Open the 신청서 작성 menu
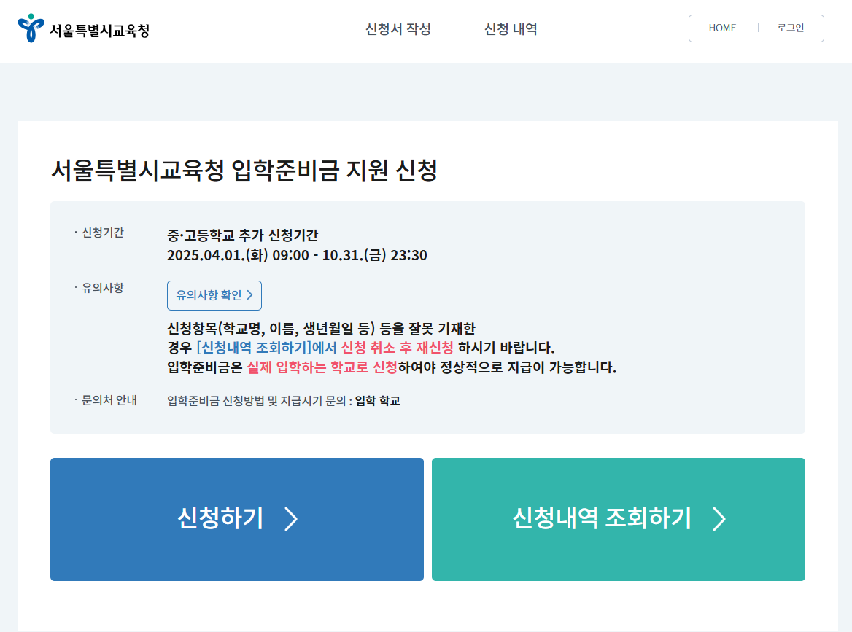The height and width of the screenshot is (632, 852). (398, 28)
